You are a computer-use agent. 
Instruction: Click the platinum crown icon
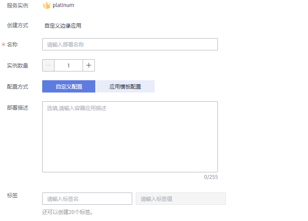47,5
